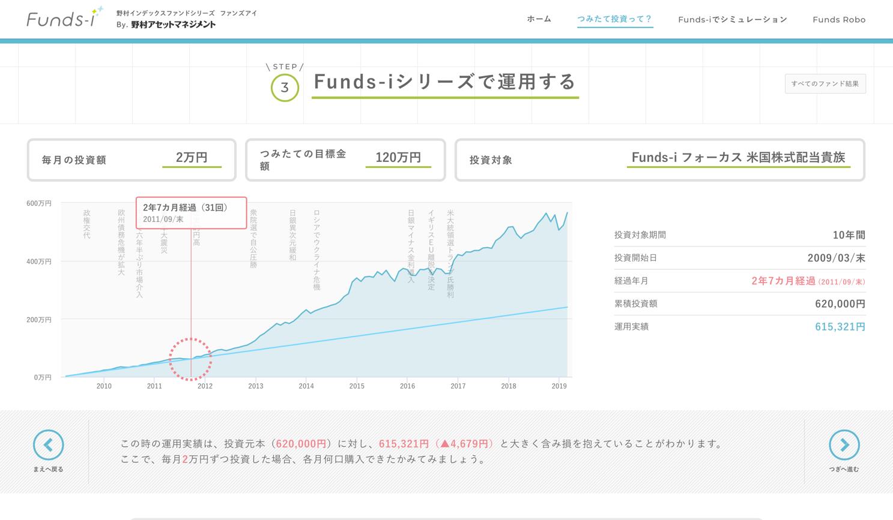Open つみたて投資って？ menu item
Viewport: 893px width, 520px height.
[615, 19]
